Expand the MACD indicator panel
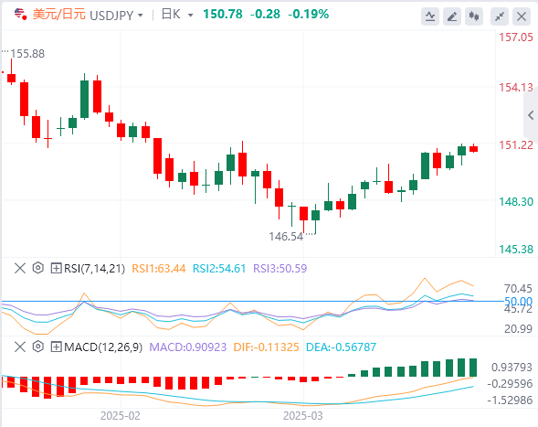538x427 pixels. (56, 347)
